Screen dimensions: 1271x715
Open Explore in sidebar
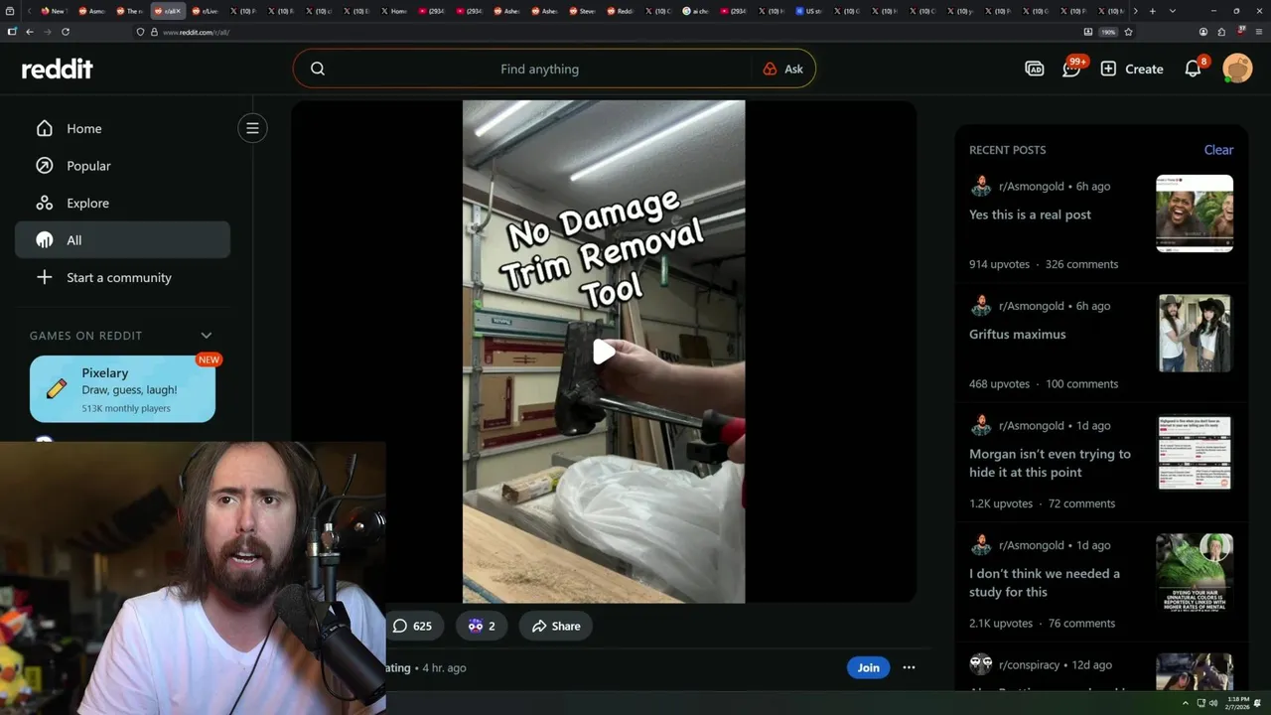click(x=122, y=203)
